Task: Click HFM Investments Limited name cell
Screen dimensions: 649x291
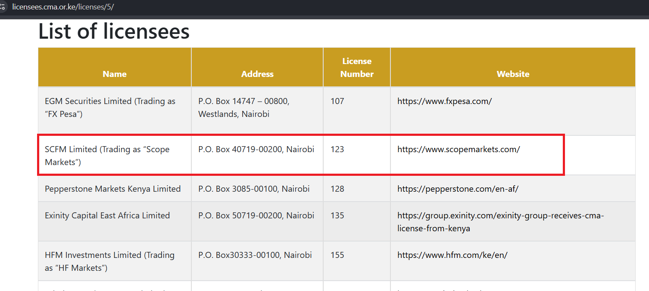Action: point(109,261)
